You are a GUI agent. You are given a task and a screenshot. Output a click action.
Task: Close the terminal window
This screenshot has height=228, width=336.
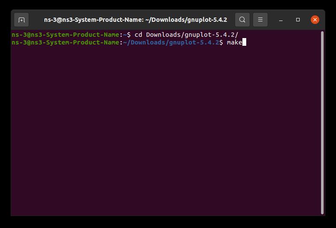point(315,20)
